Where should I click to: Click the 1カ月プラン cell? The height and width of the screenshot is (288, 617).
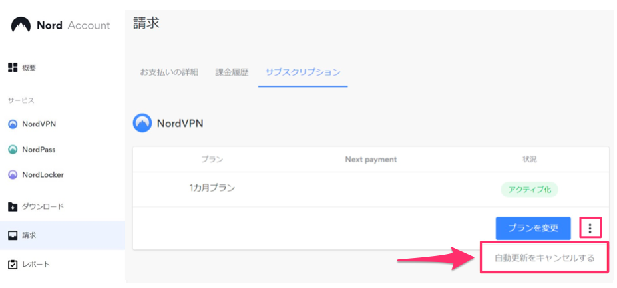pos(212,188)
